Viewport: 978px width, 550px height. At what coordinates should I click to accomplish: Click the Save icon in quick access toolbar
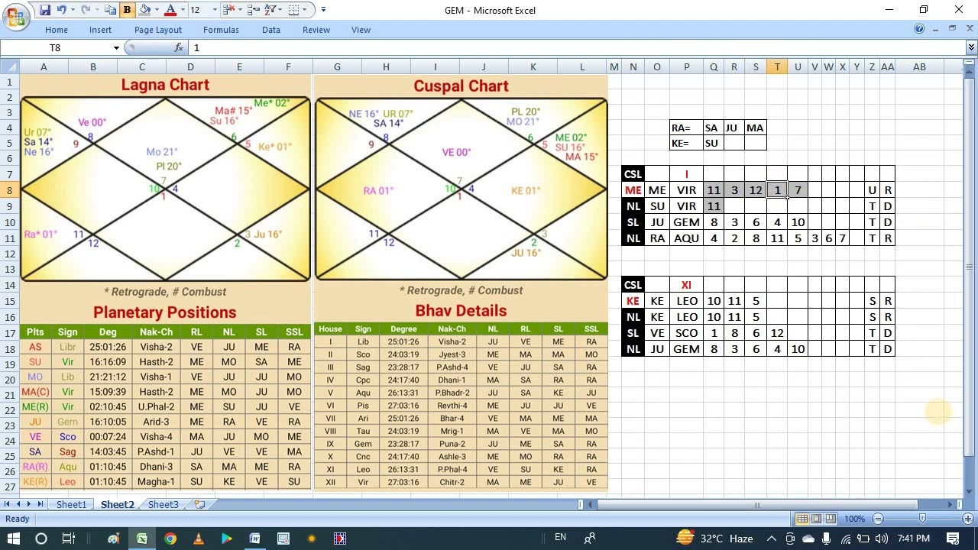[x=45, y=10]
